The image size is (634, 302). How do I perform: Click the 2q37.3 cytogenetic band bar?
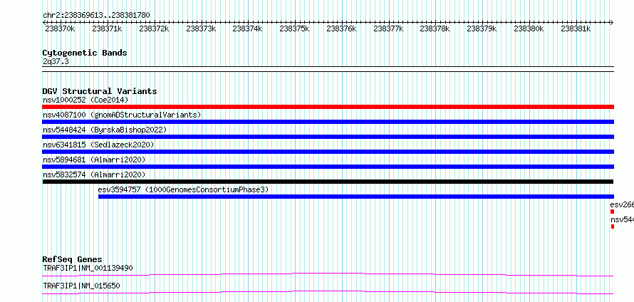328,69
